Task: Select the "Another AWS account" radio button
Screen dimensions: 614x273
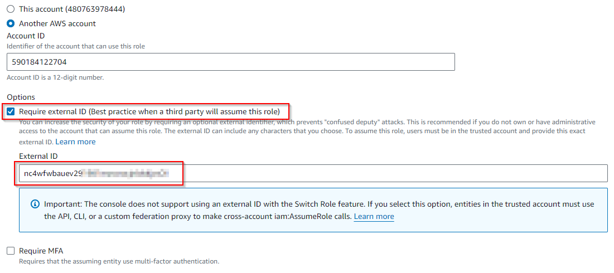Action: tap(11, 24)
